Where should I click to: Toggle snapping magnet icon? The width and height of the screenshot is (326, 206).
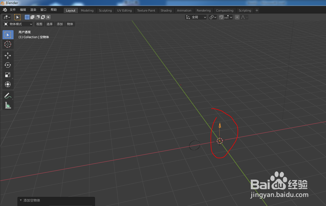coord(221,17)
